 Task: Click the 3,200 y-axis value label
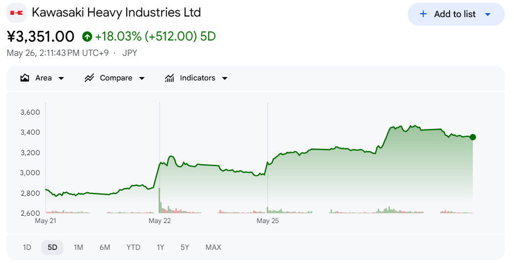pyautogui.click(x=30, y=153)
